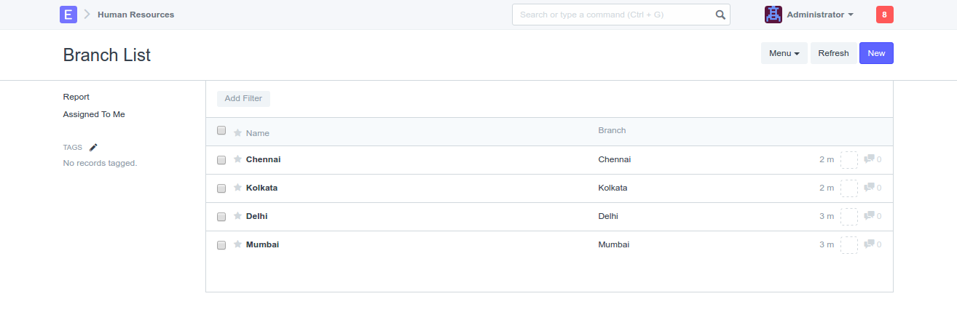Star the Kolkata branch row
Screen dimensions: 957x331
(237, 188)
